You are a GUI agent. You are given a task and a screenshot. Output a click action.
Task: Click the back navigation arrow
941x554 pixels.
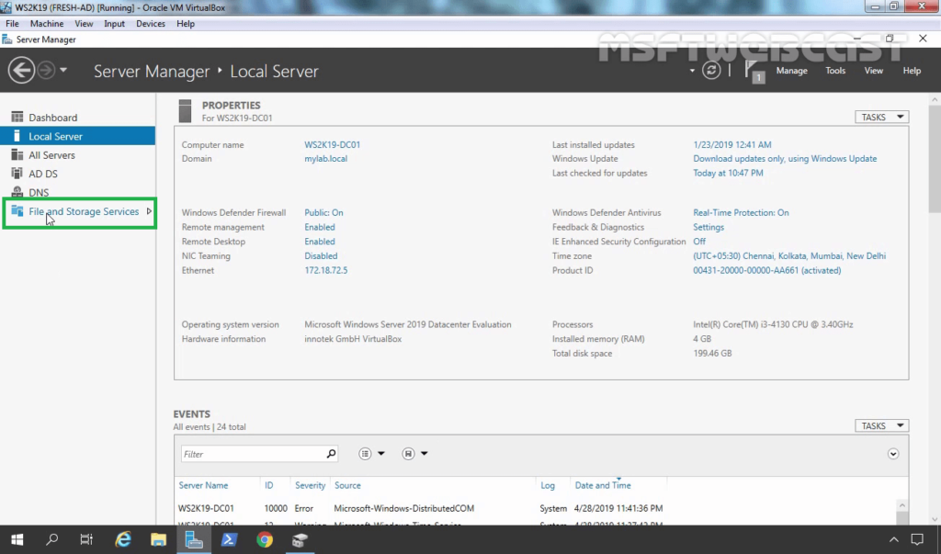coord(21,70)
